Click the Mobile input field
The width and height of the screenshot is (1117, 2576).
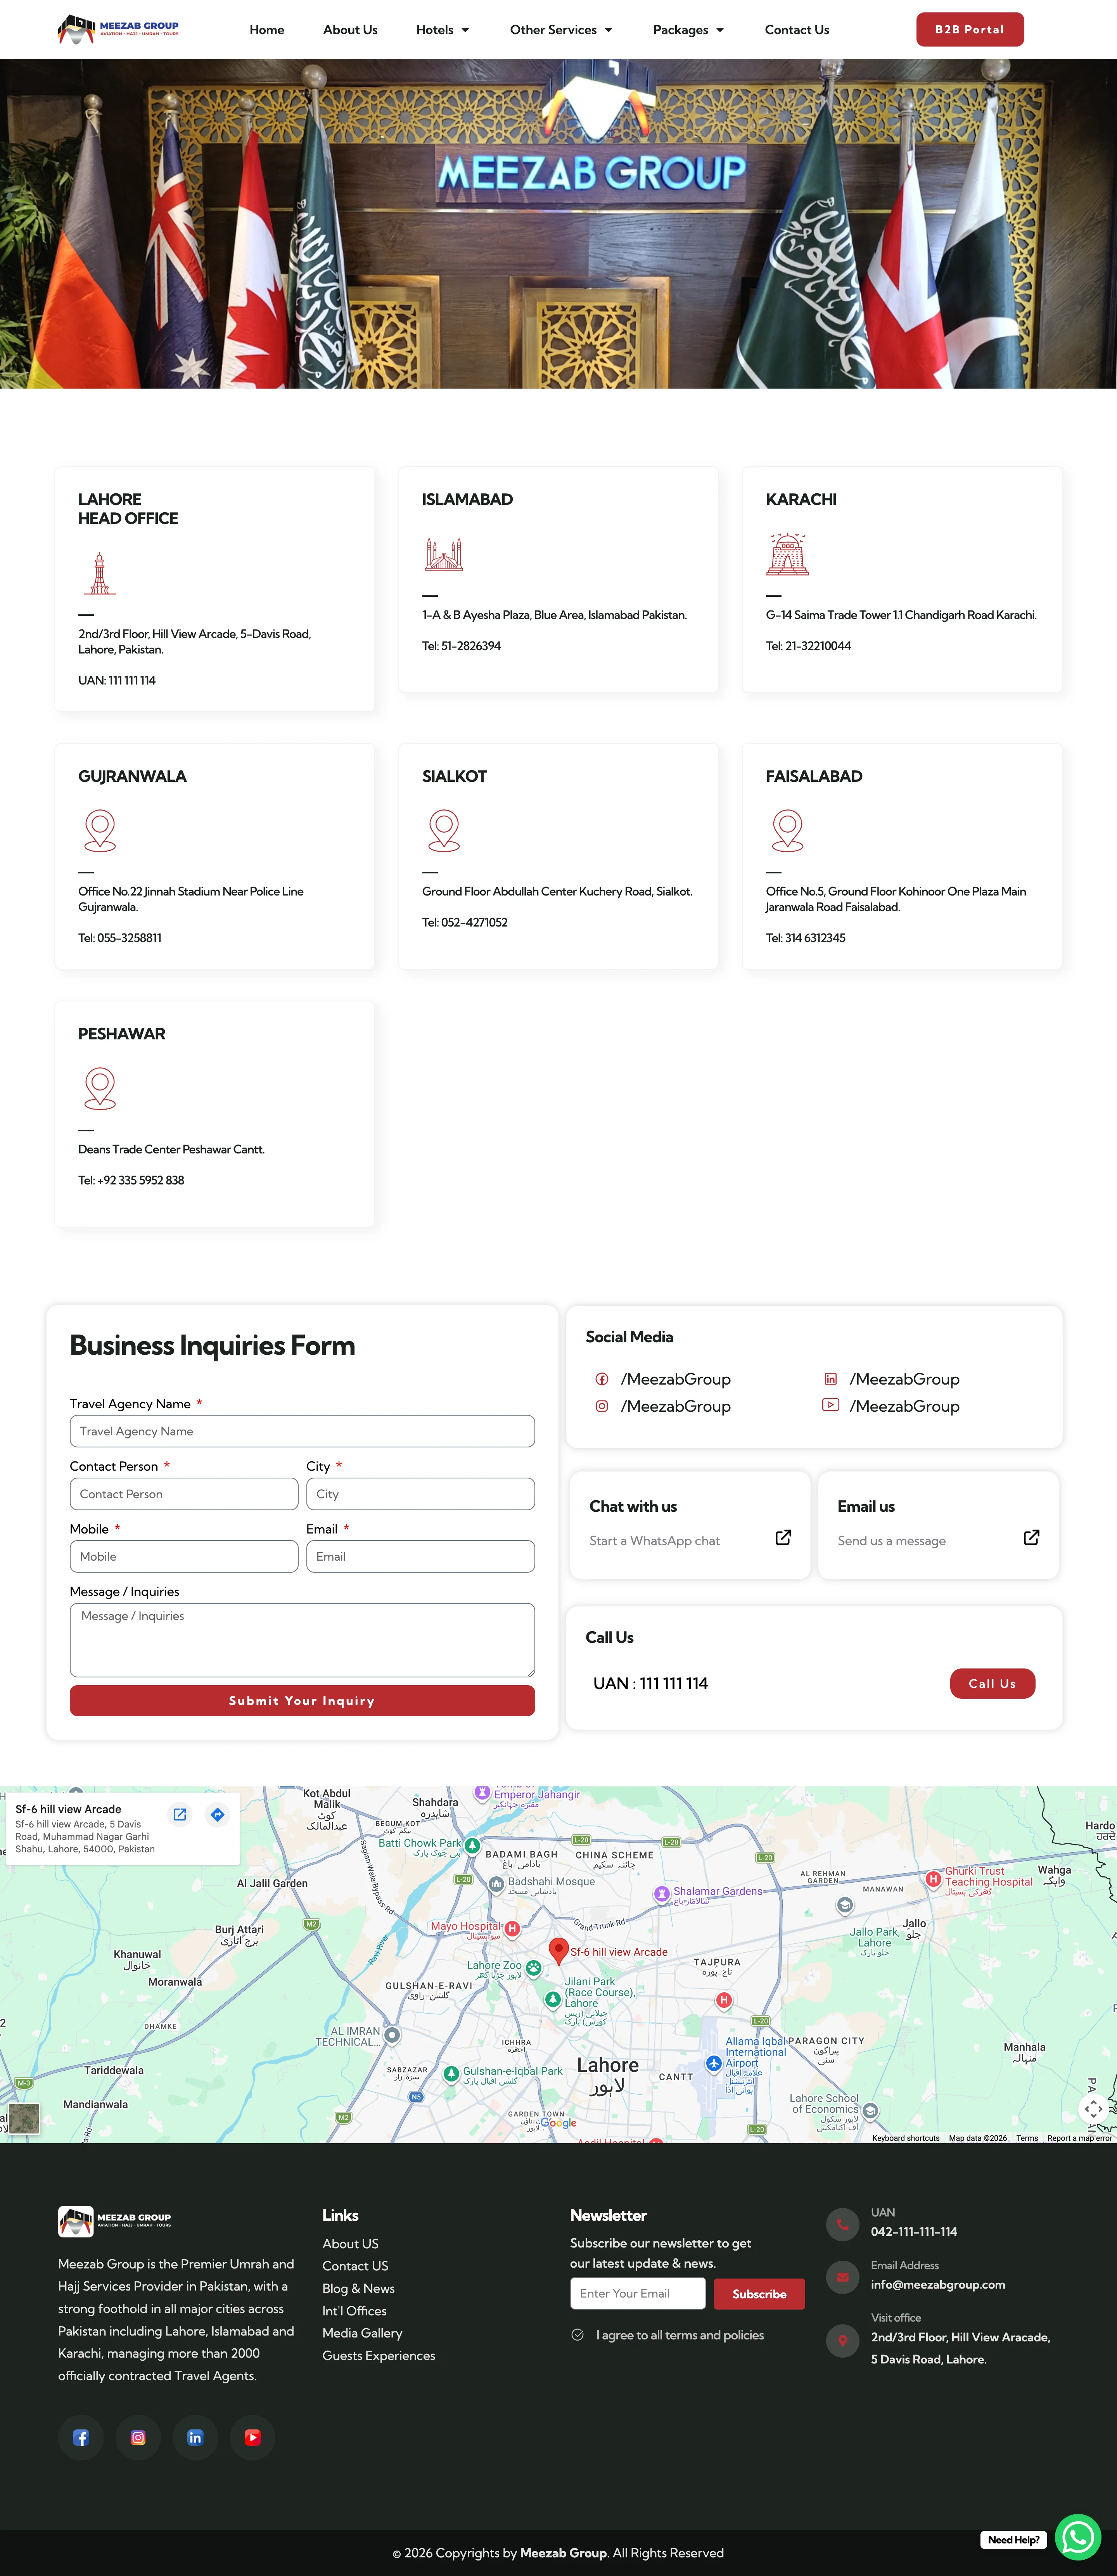click(184, 1556)
